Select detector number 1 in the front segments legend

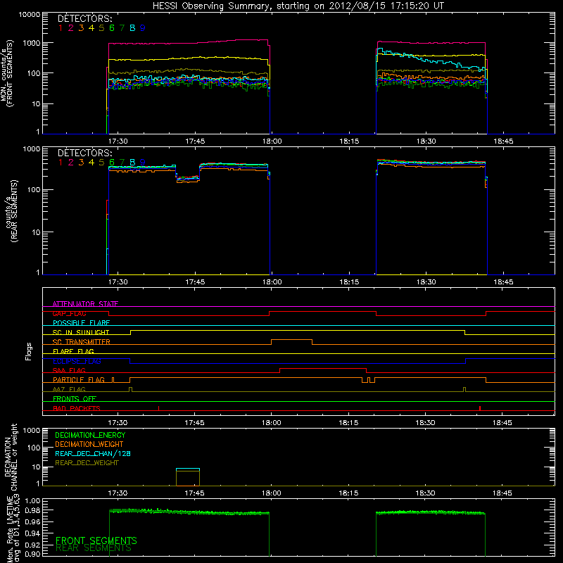[61, 28]
